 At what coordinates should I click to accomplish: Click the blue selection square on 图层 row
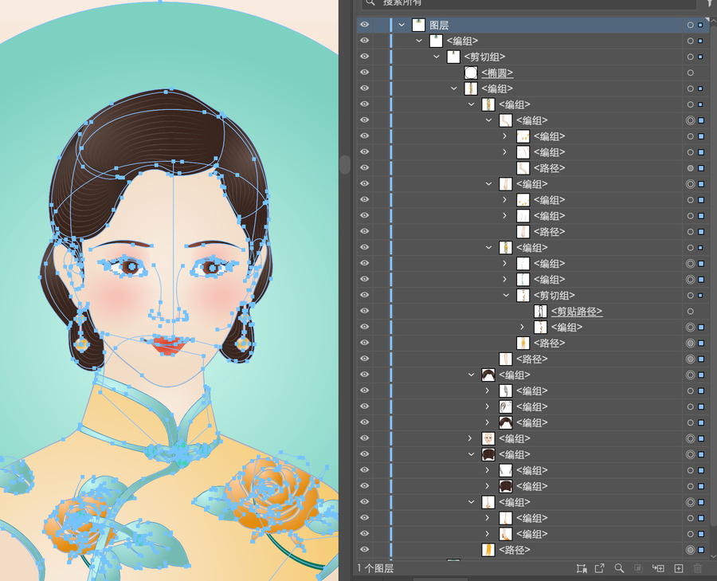click(700, 26)
